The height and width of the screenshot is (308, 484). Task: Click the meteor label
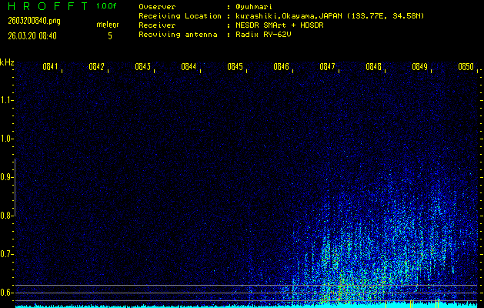coord(108,25)
